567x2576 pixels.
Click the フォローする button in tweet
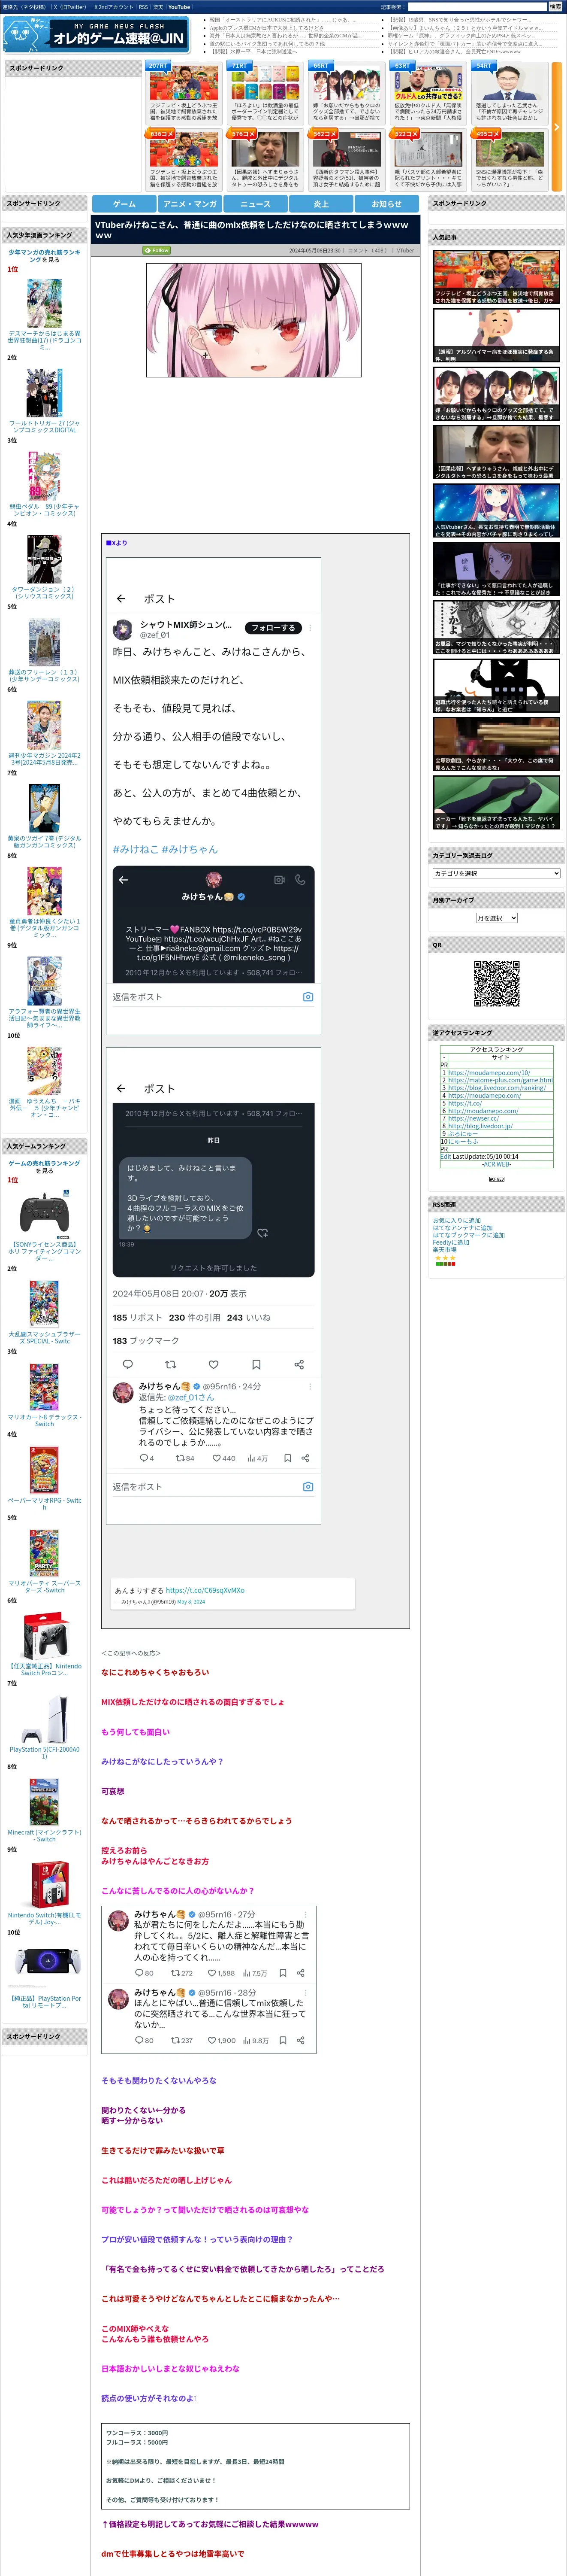274,628
